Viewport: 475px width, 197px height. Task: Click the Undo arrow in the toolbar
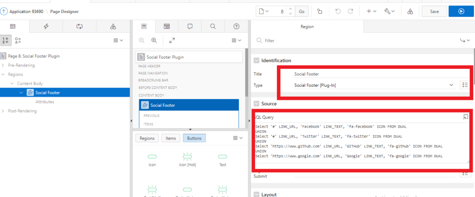click(x=338, y=11)
